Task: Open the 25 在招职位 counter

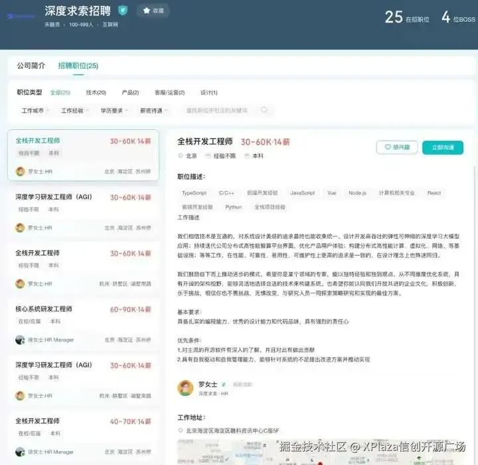Action: (x=407, y=17)
